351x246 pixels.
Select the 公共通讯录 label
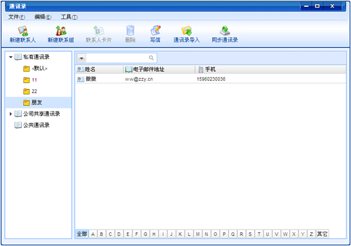tap(37, 126)
